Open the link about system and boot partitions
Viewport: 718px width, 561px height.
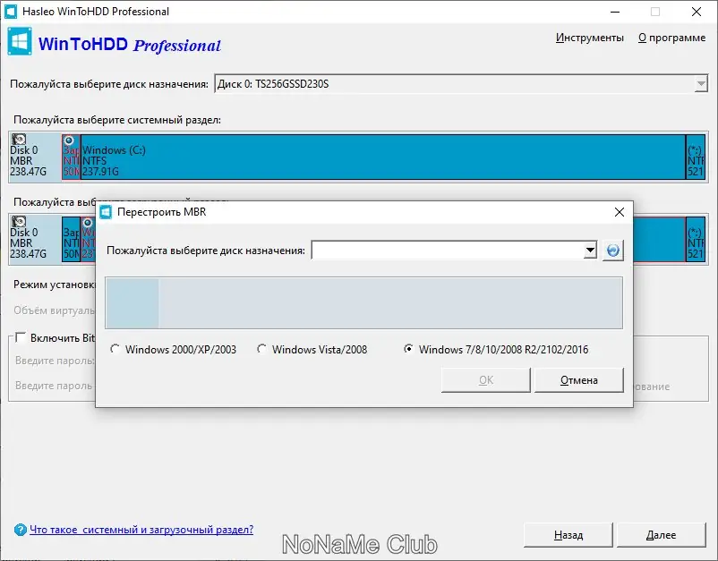[141, 530]
